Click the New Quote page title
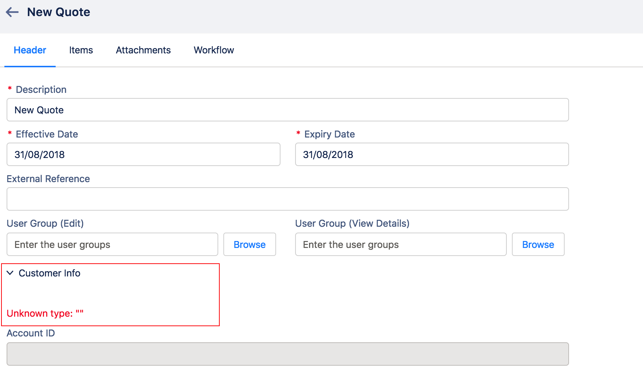643x373 pixels. pyautogui.click(x=59, y=12)
